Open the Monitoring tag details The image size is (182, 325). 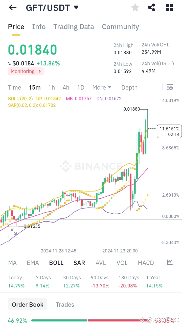tap(26, 71)
